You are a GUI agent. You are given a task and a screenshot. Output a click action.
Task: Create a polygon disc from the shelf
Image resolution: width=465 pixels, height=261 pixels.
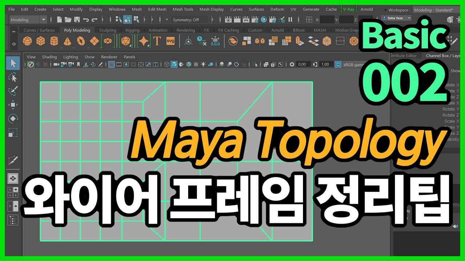click(x=108, y=41)
